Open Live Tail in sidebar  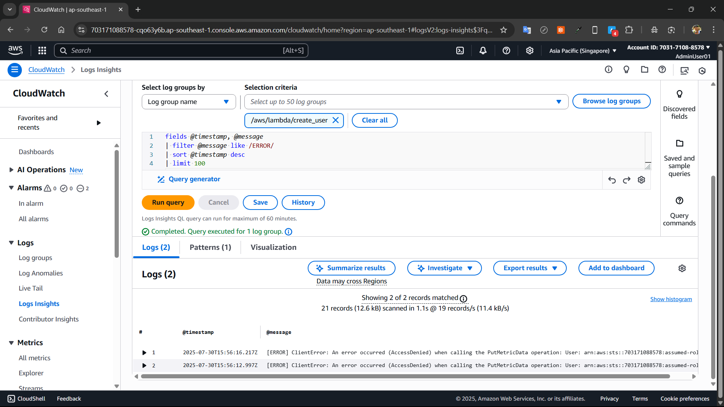tap(31, 288)
